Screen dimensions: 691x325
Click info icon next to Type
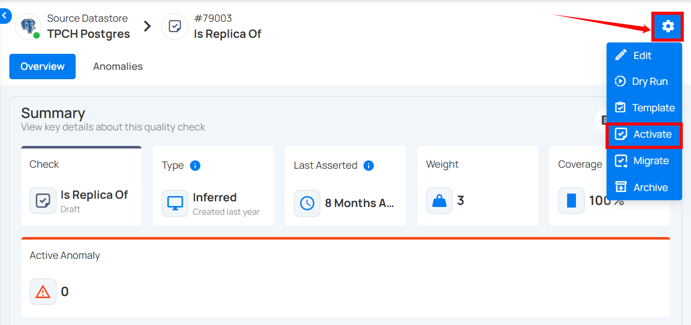[195, 166]
